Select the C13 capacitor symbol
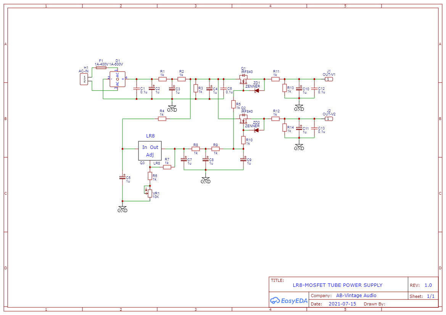Screen dimensions: 446x315 tap(314, 128)
